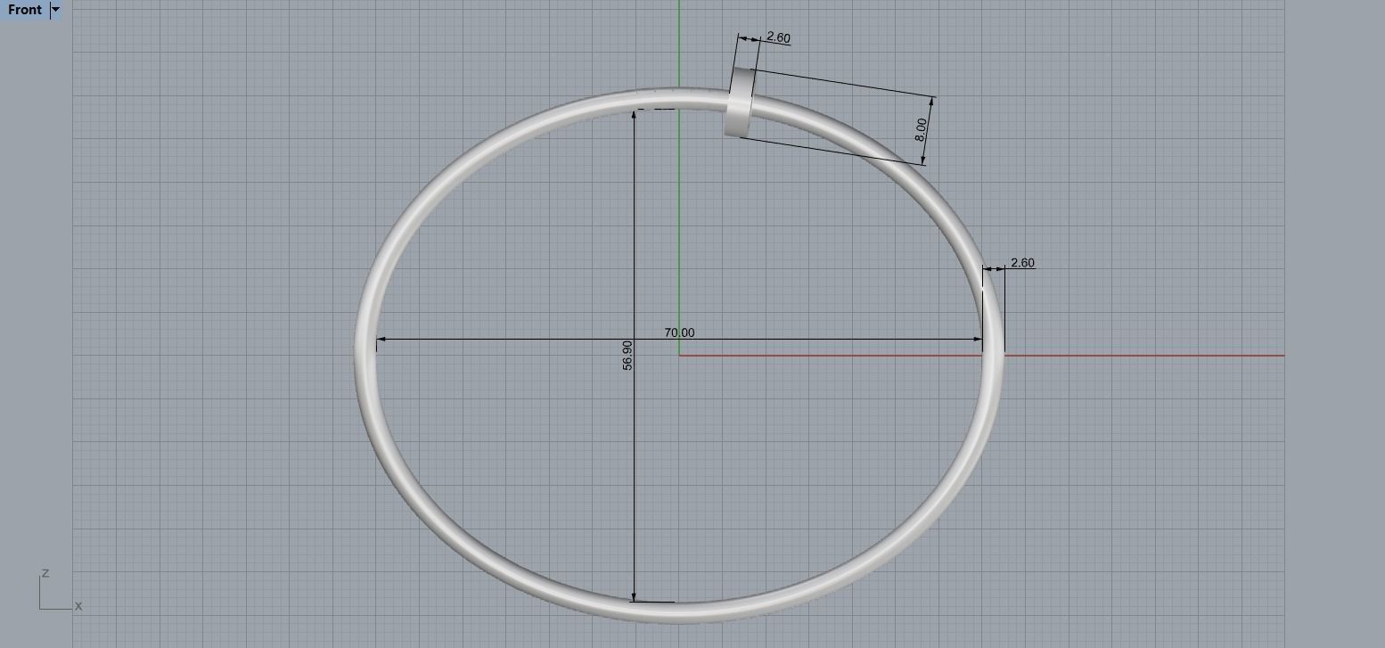
Task: Select the 8.00 clasp length dimension
Action: (x=921, y=130)
